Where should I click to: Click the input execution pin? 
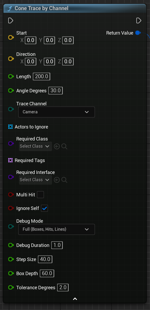click(10, 20)
